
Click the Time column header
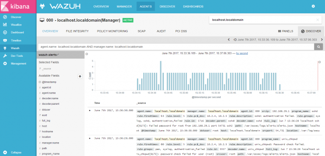(97, 103)
